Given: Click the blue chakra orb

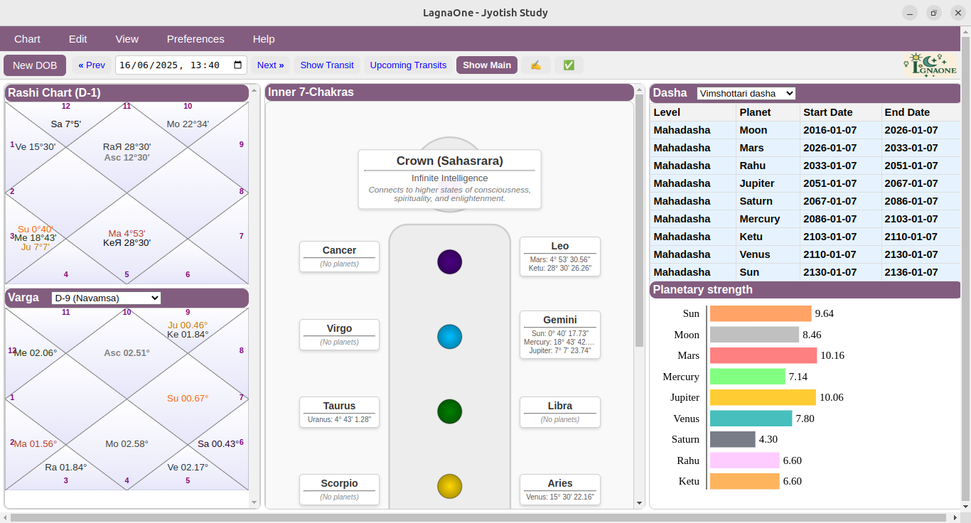Looking at the screenshot, I should (x=449, y=336).
